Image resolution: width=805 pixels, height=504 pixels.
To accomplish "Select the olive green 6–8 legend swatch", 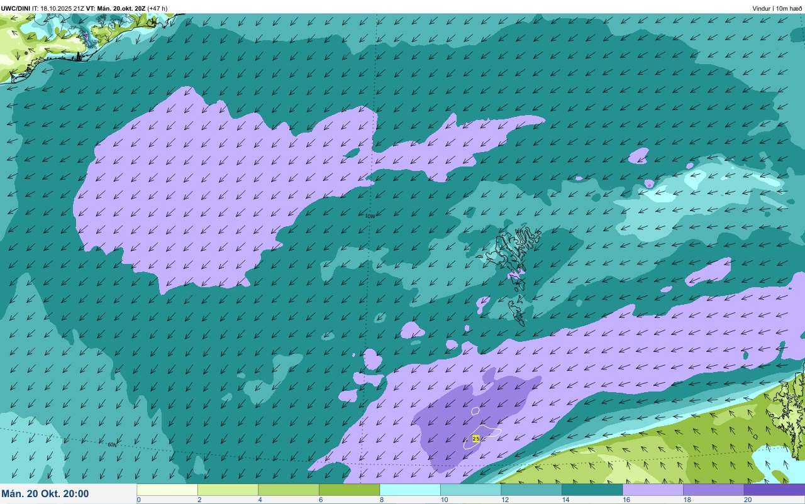I will pos(349,490).
